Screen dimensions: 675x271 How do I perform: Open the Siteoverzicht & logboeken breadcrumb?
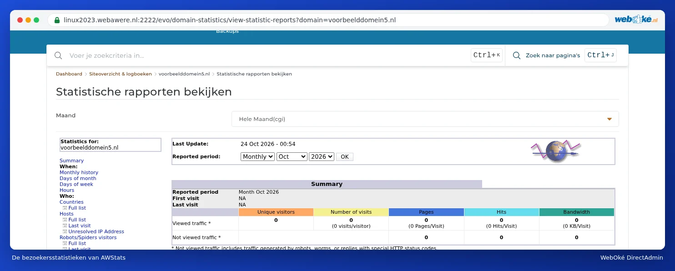click(121, 74)
